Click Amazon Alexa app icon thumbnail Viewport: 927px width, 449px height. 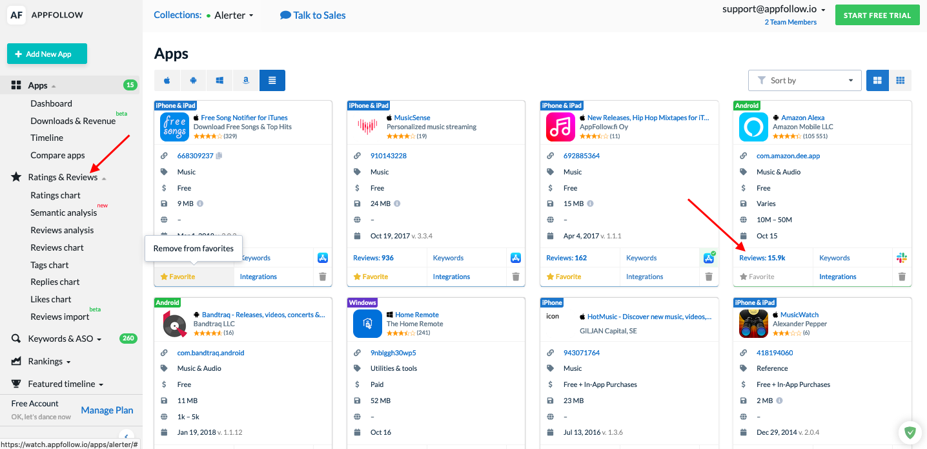coord(753,127)
